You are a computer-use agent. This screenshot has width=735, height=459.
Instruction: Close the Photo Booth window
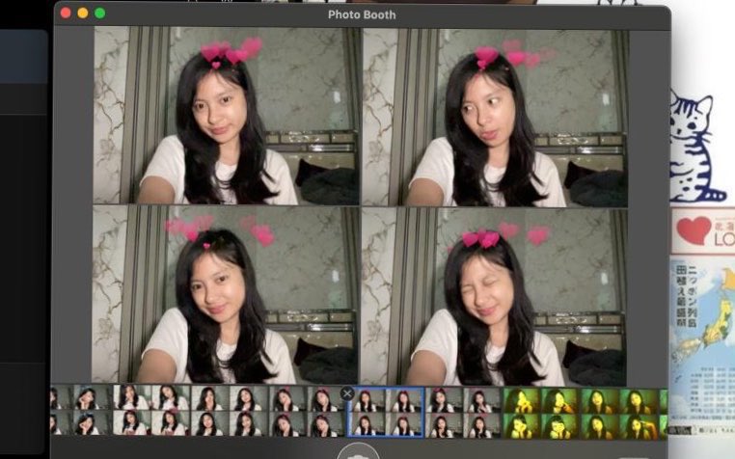[67, 13]
